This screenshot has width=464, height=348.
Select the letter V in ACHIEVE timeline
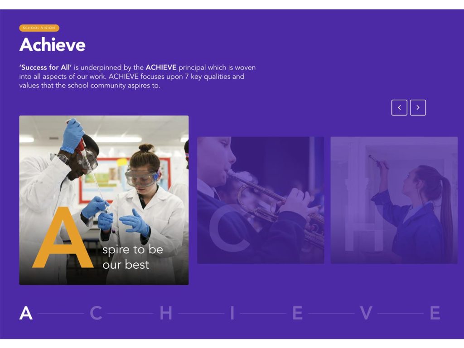coord(366,313)
